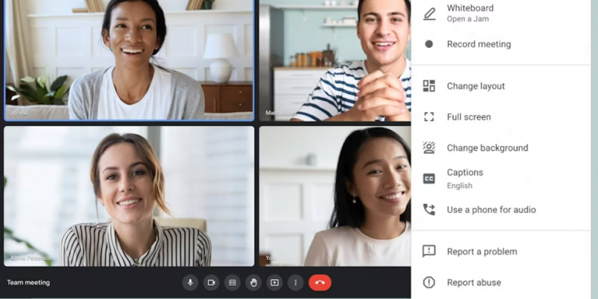This screenshot has width=598, height=299.
Task: Toggle captions in the bottom bar
Action: 232,282
